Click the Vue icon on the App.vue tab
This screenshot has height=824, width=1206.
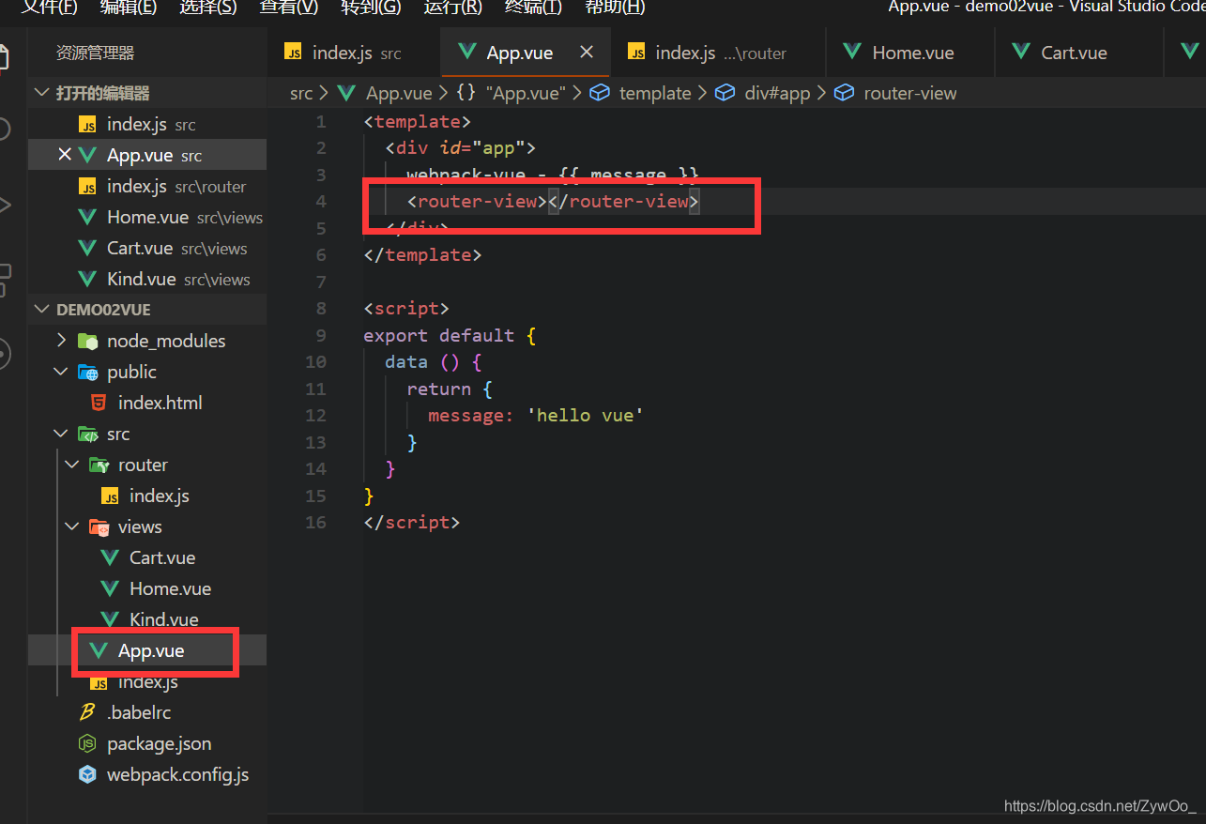(x=466, y=53)
